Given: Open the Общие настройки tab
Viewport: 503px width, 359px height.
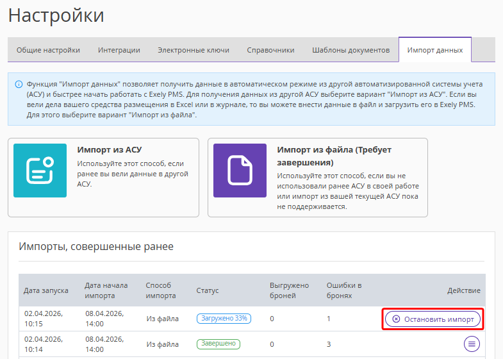Looking at the screenshot, I should click(x=48, y=50).
